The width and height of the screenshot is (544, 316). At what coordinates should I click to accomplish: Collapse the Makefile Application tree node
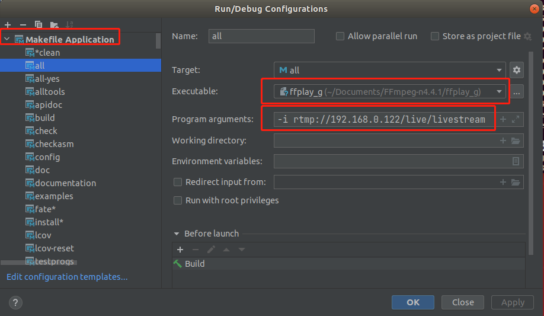pyautogui.click(x=7, y=39)
